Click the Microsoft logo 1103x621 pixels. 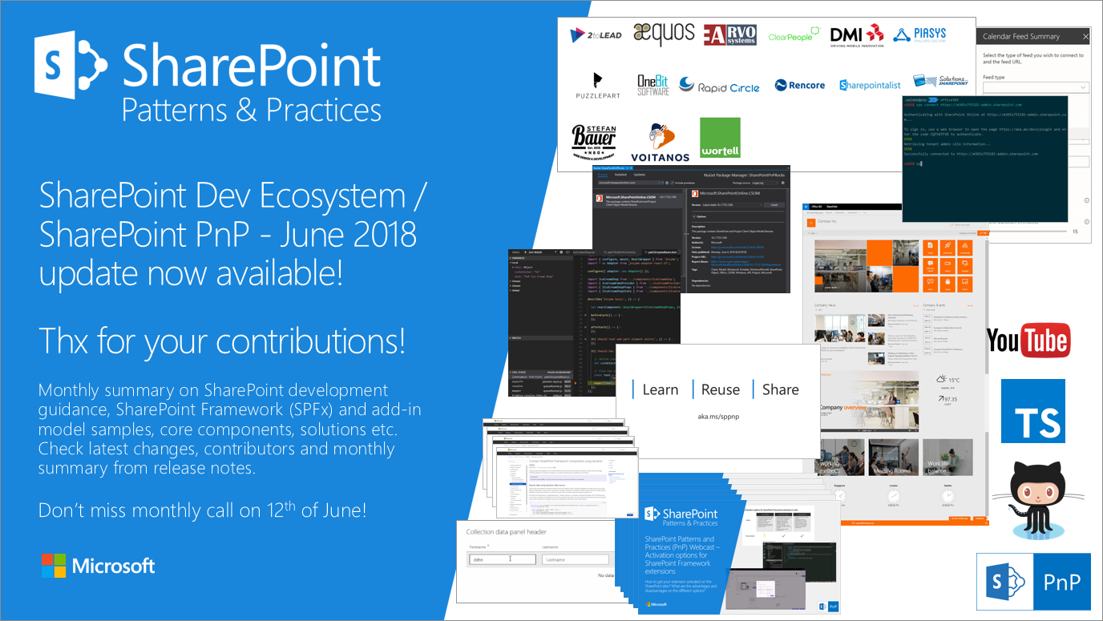pyautogui.click(x=97, y=565)
